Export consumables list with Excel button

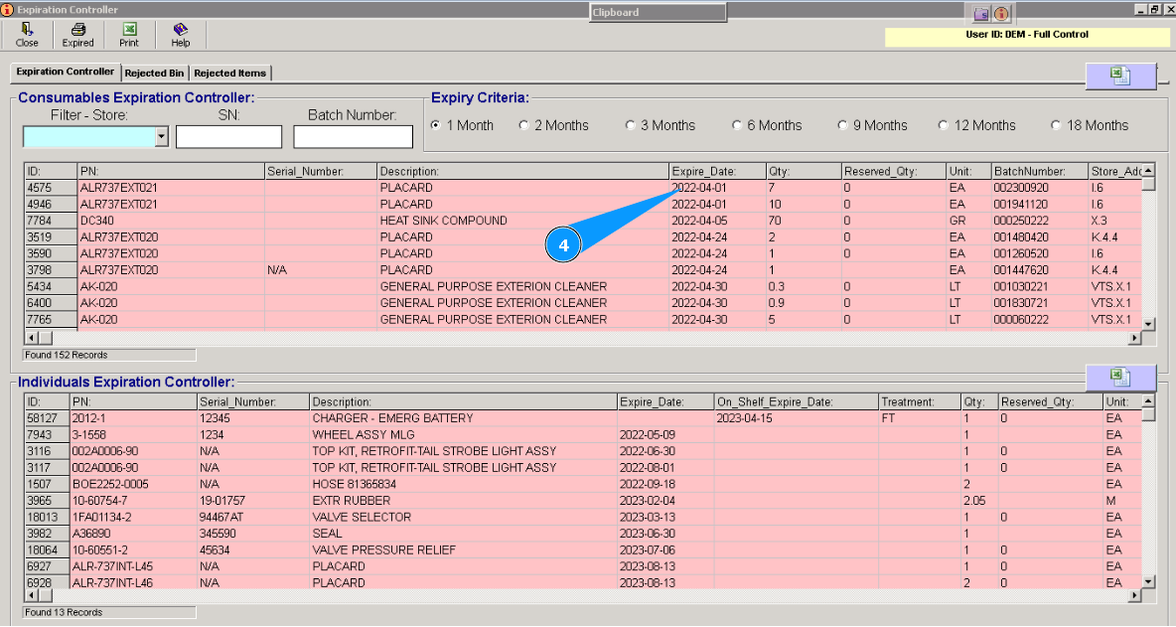tap(1120, 77)
